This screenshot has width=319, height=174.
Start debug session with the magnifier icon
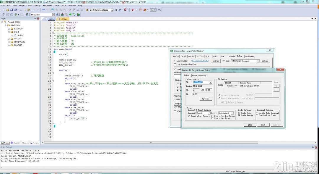tap(125, 10)
